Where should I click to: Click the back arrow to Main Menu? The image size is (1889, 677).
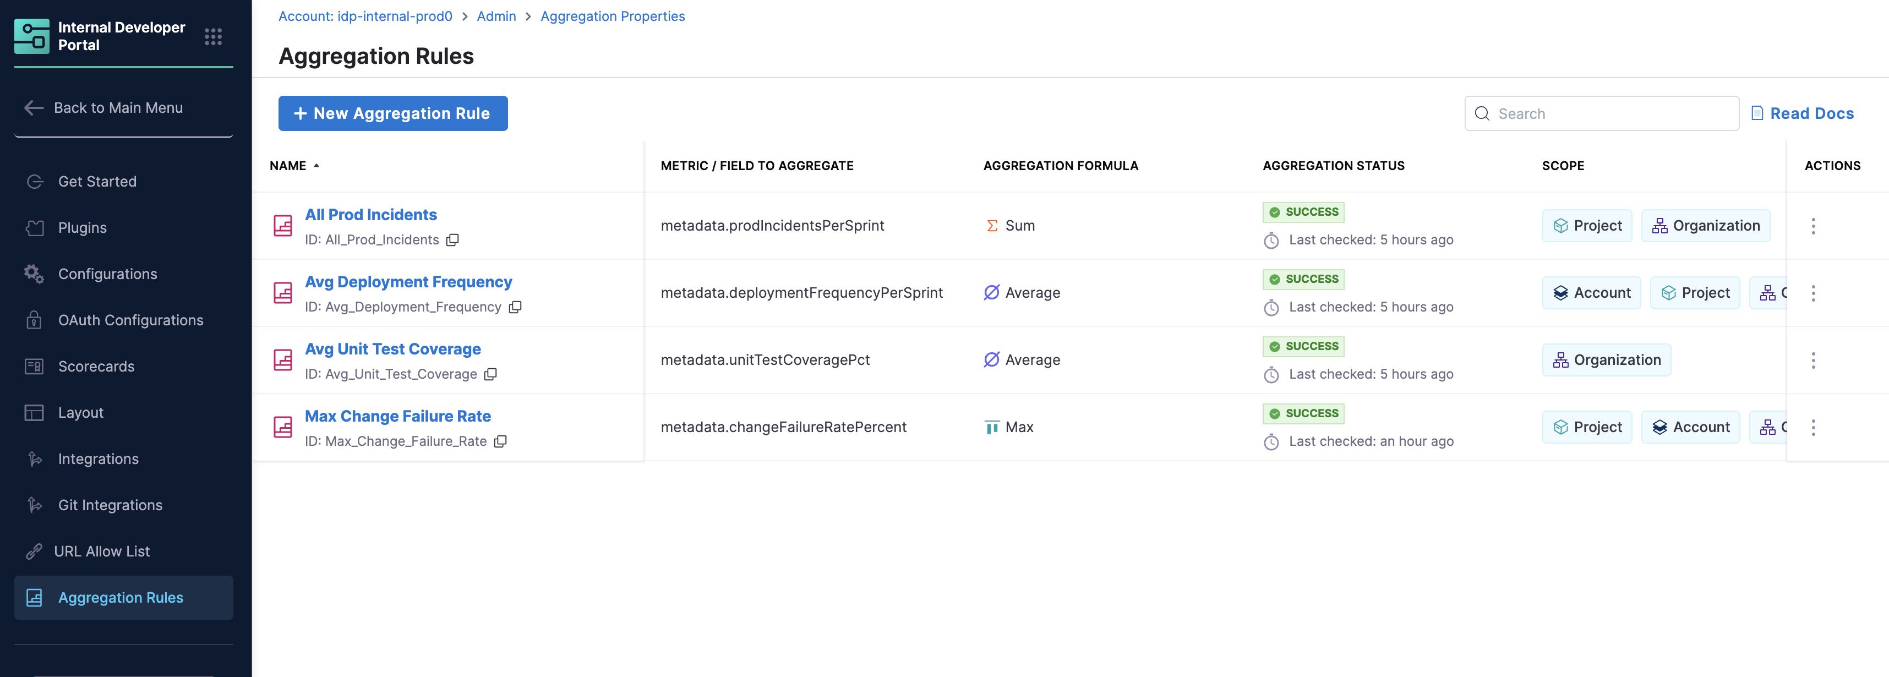pyautogui.click(x=34, y=107)
